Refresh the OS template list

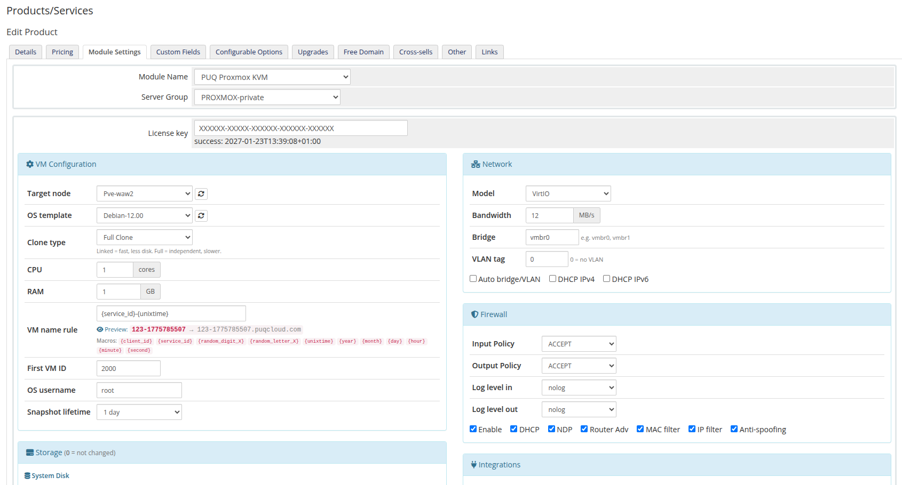(x=201, y=215)
